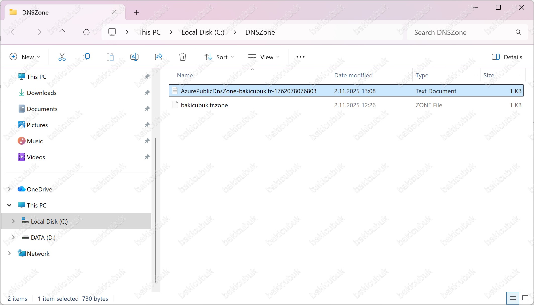Viewport: 534px width, 305px height.
Task: Switch to large thumbnails view toggle
Action: point(525,298)
